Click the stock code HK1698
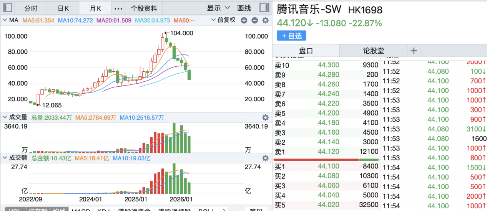 point(365,10)
